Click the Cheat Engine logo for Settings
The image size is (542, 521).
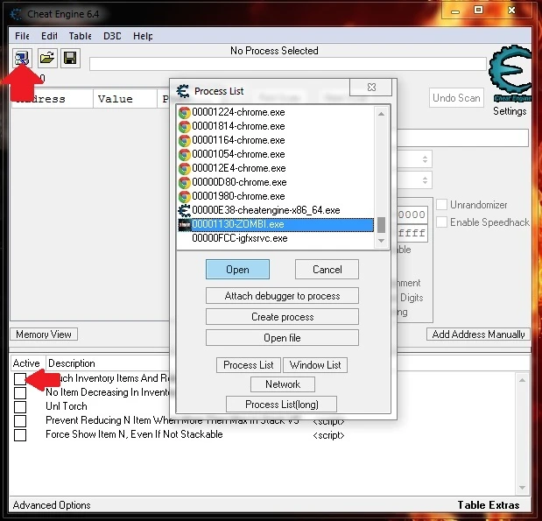[x=510, y=74]
